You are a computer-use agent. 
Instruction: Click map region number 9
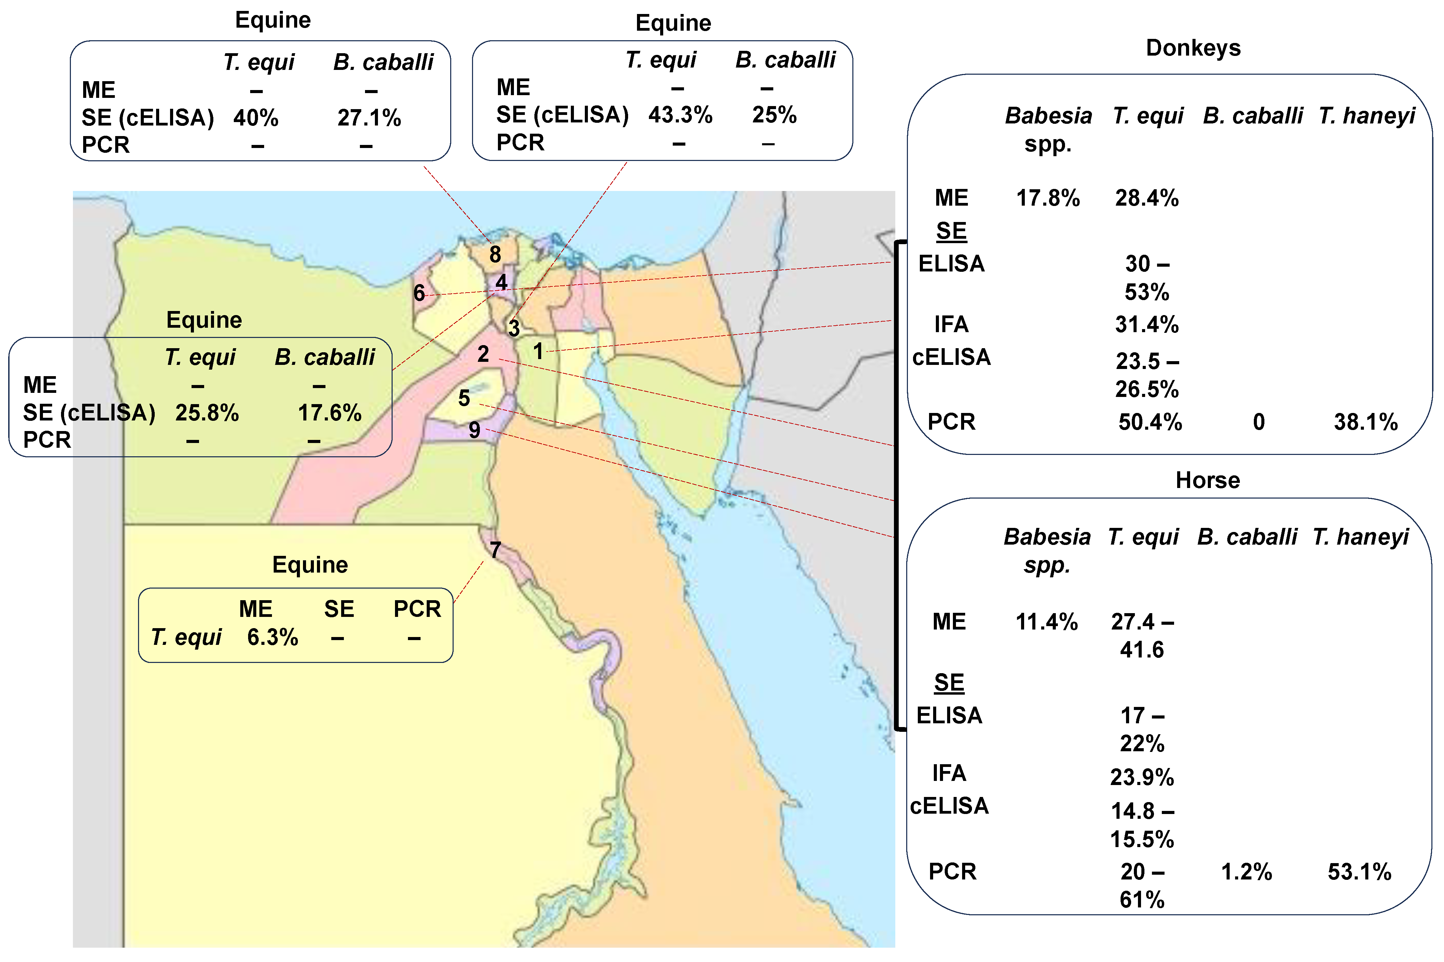pos(474,430)
